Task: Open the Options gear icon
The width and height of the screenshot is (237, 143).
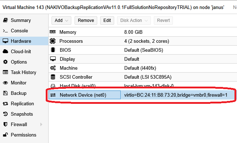Action: coord(5,62)
